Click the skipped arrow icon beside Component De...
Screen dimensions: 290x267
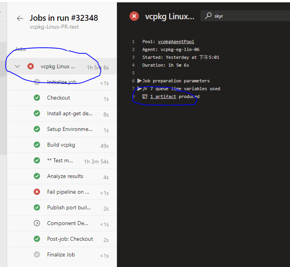[37, 223]
